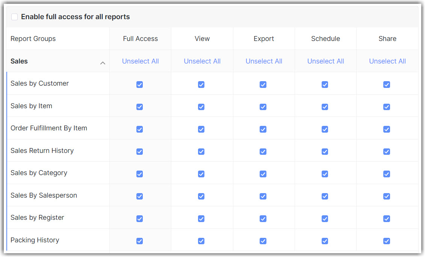Disable Export for Order Fulfillment By Item
The height and width of the screenshot is (257, 425).
tap(263, 129)
